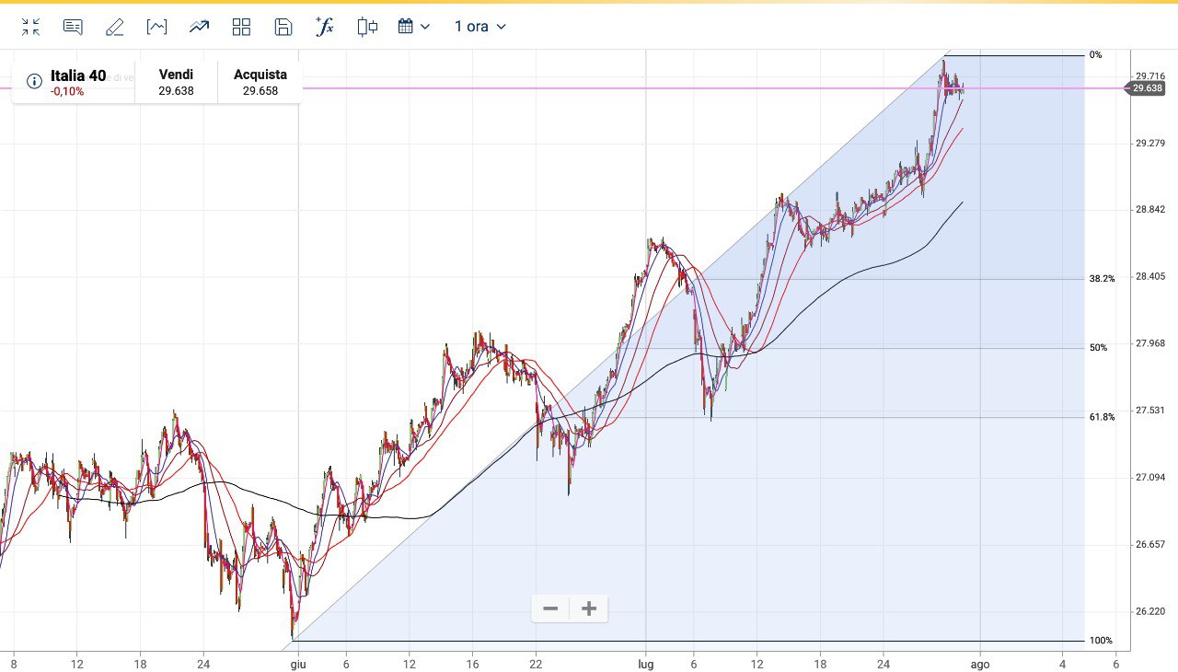Click the 29.716 price axis label
The image size is (1178, 672).
[x=1150, y=76]
